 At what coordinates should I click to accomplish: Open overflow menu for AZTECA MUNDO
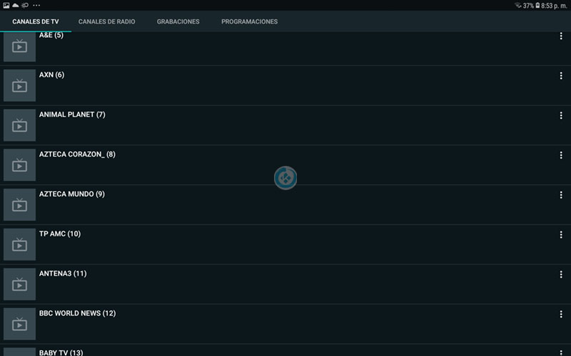(x=561, y=195)
